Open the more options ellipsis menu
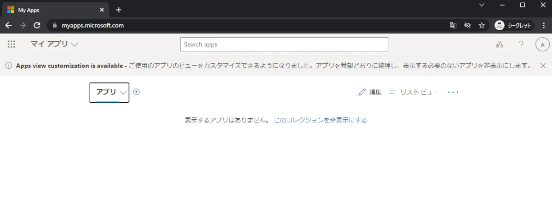552x199 pixels. pos(453,92)
